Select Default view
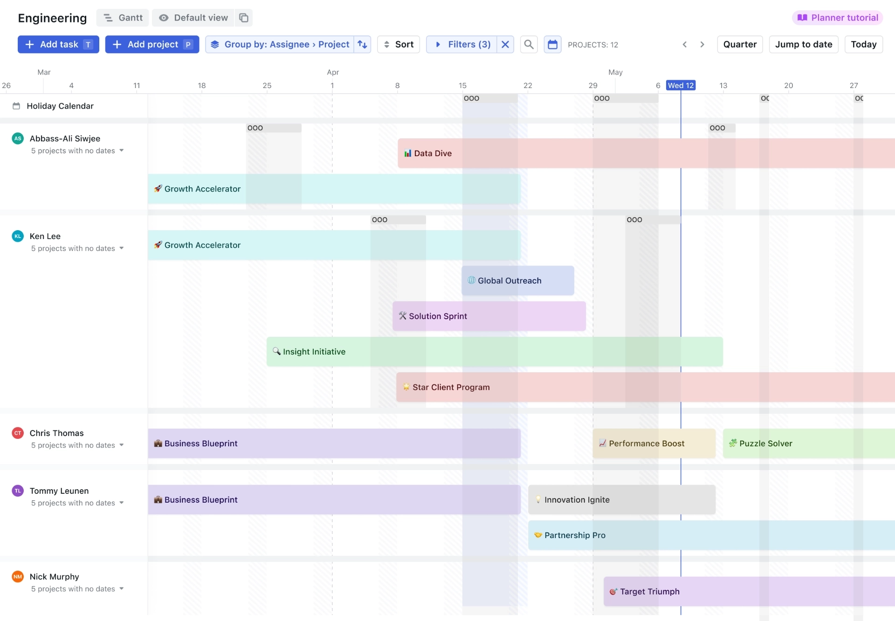This screenshot has width=895, height=621. point(201,18)
